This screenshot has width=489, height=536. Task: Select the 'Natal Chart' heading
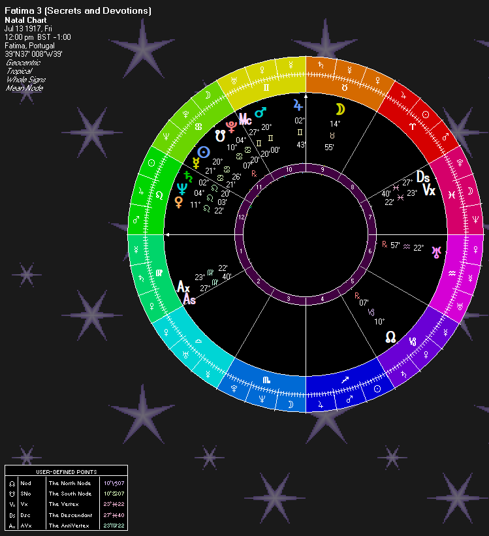25,20
